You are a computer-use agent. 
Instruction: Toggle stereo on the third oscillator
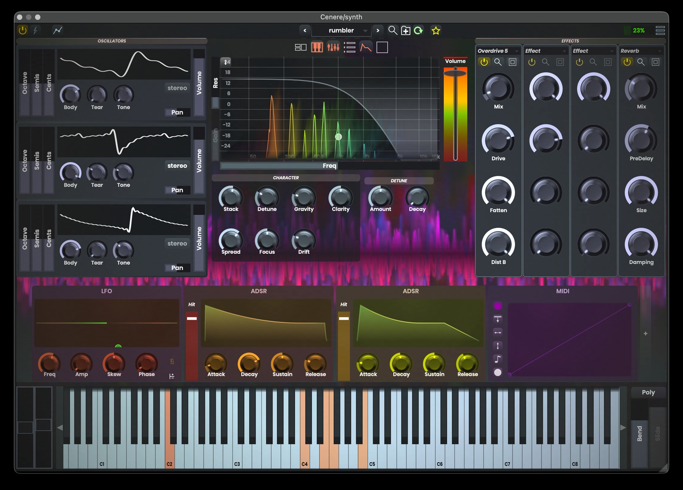[x=177, y=244]
